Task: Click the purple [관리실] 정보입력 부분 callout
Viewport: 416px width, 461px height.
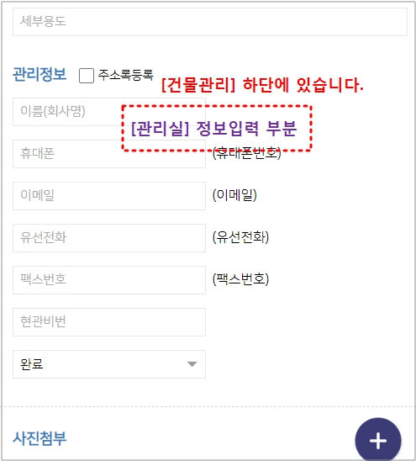Action: point(216,129)
